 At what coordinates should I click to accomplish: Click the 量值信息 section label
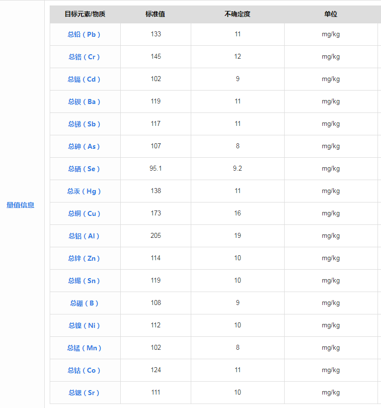20,205
